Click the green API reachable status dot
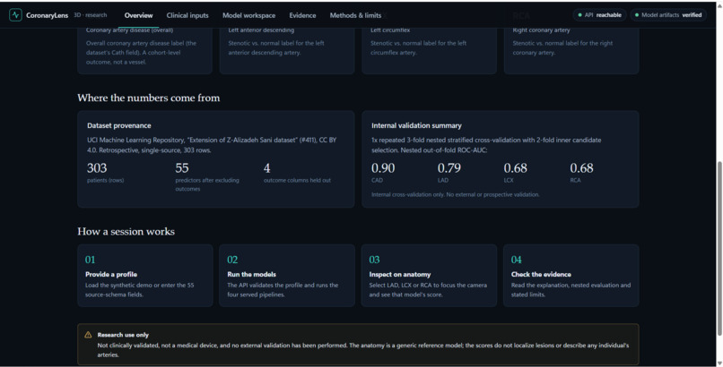This screenshot has height=367, width=723. [x=579, y=15]
